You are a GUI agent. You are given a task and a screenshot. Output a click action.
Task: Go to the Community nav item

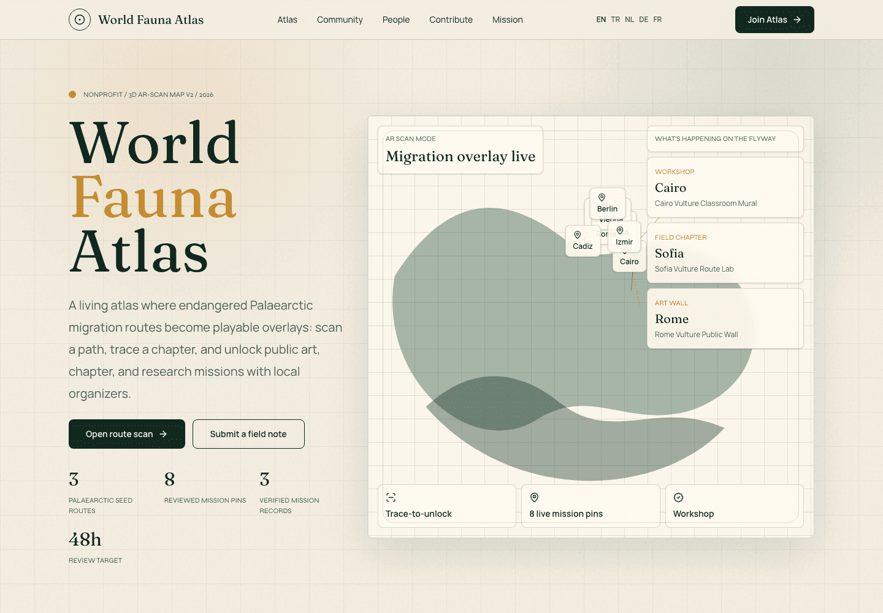[x=340, y=20]
